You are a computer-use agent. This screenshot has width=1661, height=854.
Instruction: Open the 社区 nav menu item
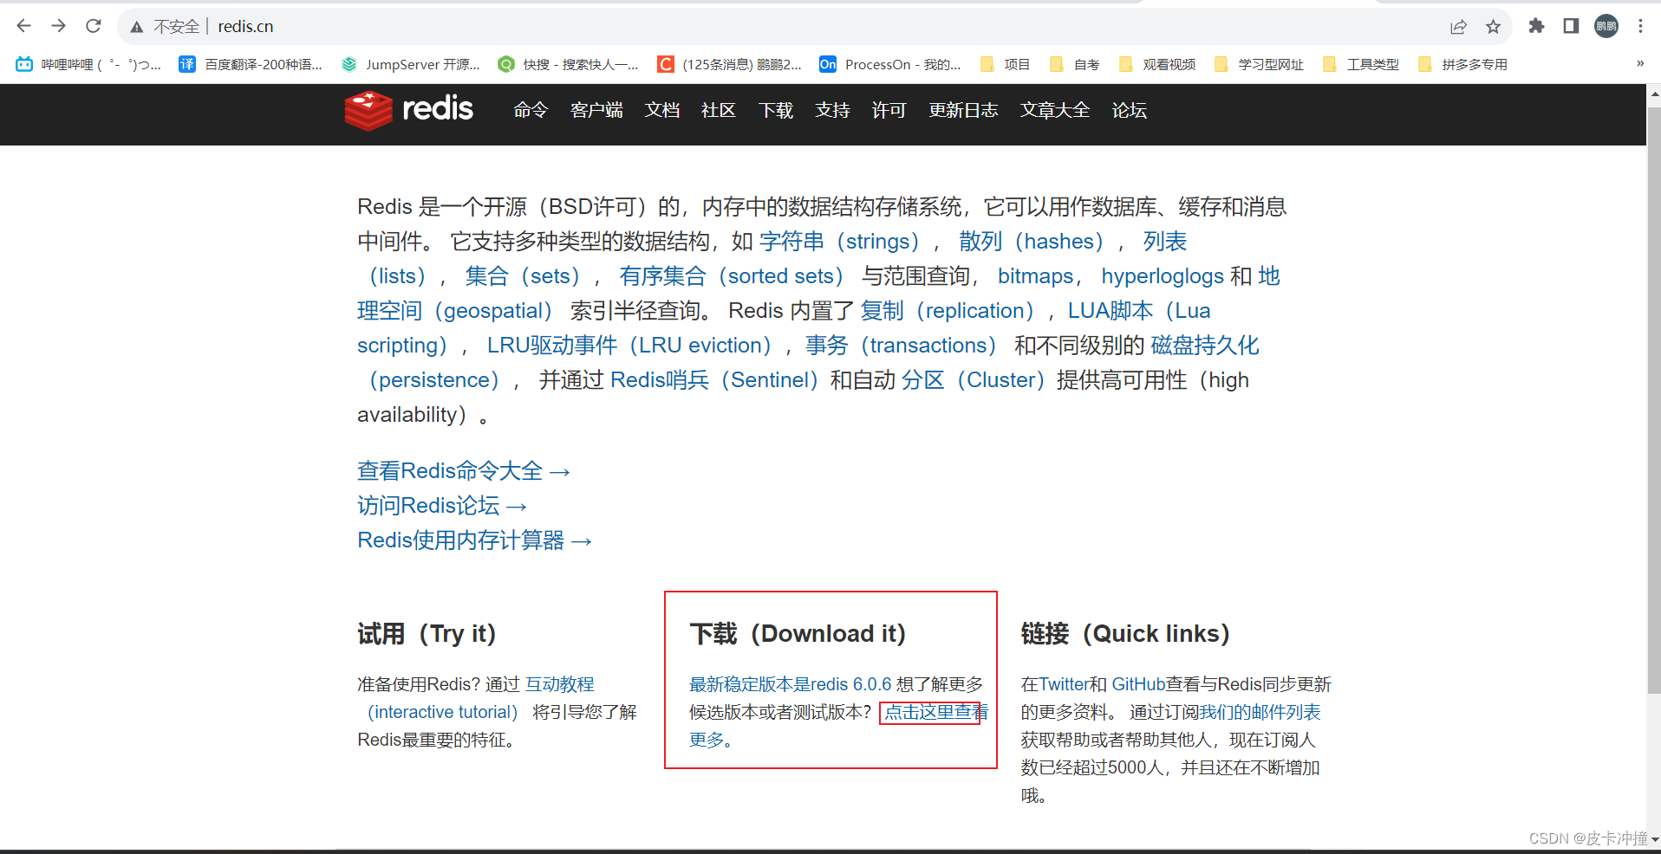[719, 110]
